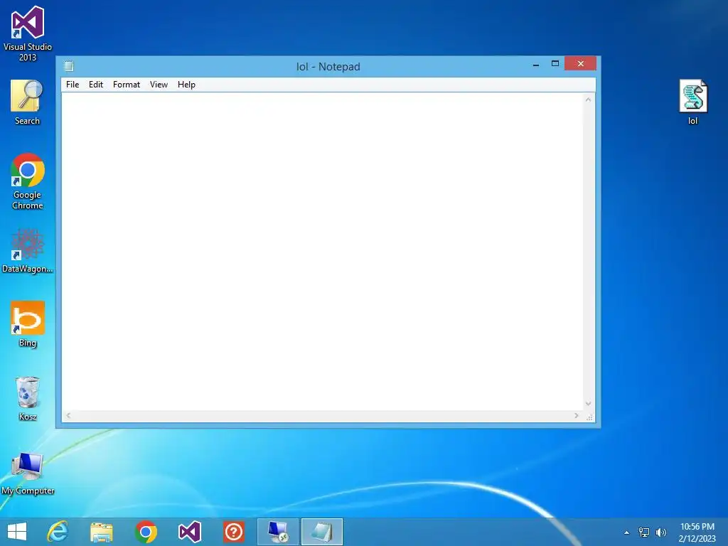Screen dimensions: 728x546
Task: Select the Visual Studio 2013 desktop icon
Action: [x=28, y=34]
